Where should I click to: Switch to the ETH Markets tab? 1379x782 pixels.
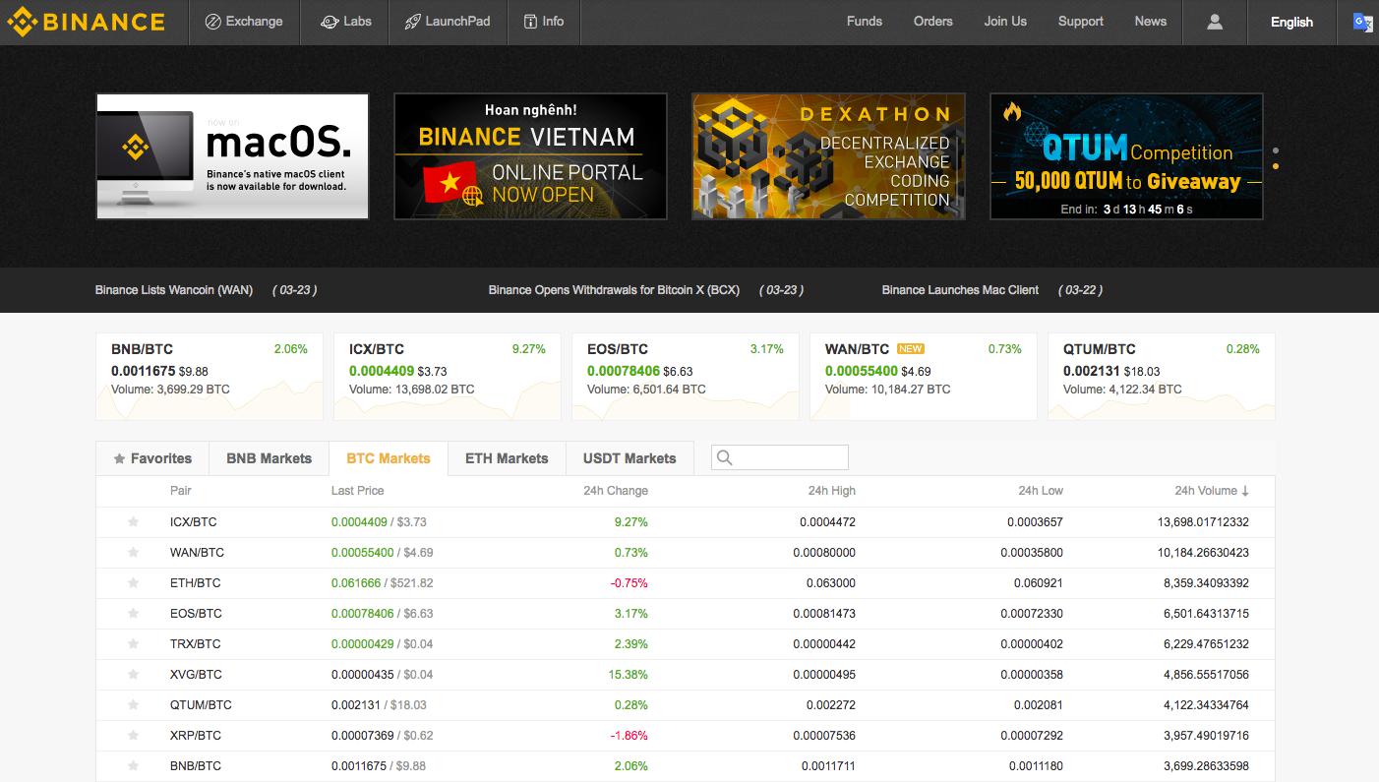point(507,458)
